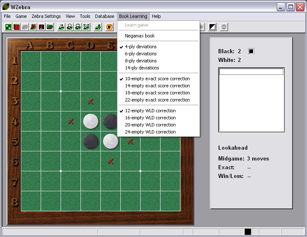Image resolution: width=307 pixels, height=237 pixels.
Task: Click the smiley face player icon
Action: (x=78, y=27)
